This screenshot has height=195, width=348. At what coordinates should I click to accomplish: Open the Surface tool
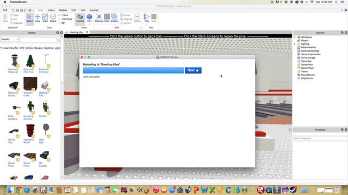pyautogui.click(x=114, y=18)
